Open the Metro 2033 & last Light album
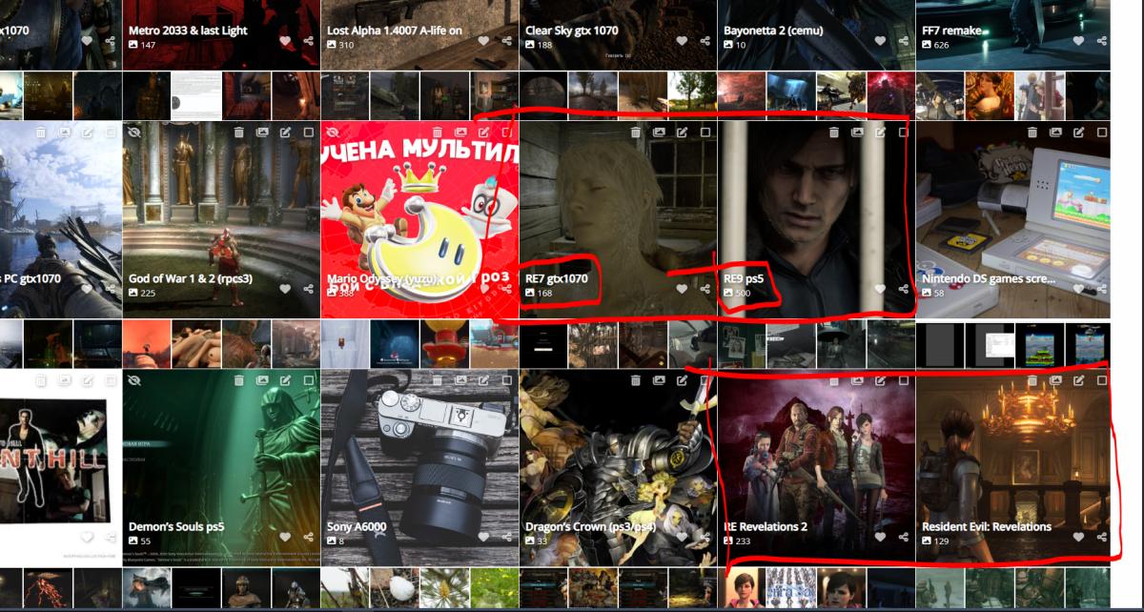The image size is (1144, 612). click(188, 31)
